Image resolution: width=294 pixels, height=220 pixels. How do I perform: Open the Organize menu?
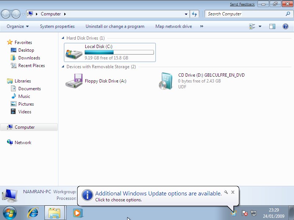[17, 26]
